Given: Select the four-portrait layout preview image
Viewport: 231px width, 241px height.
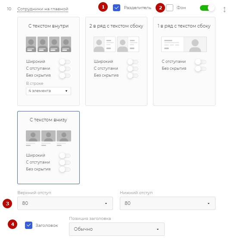Looking at the screenshot, I should tap(48, 44).
